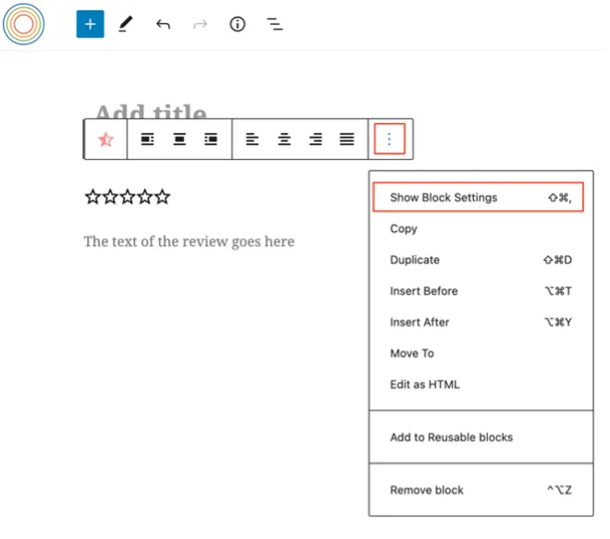This screenshot has width=610, height=539.
Task: Select the Tools pencil icon
Action: pos(126,24)
